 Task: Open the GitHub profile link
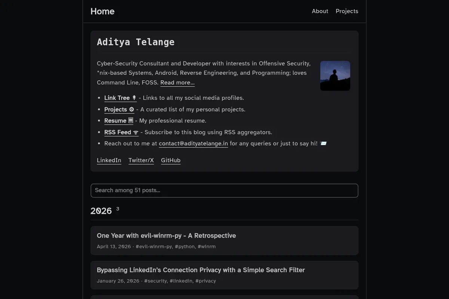[x=171, y=160]
